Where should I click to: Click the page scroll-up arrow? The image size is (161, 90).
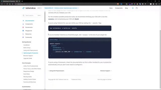click(160, 6)
